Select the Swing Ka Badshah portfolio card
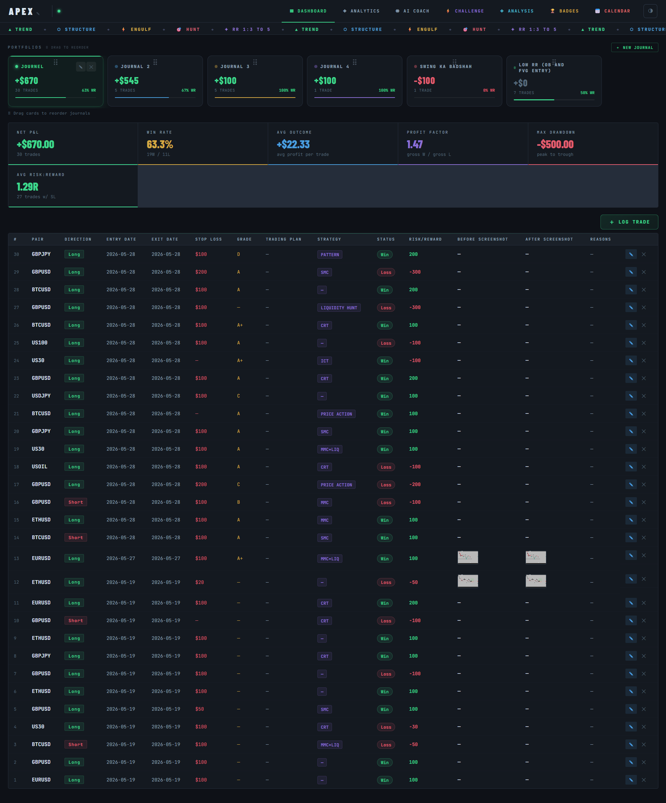Viewport: 666px width, 803px height. 454,81
